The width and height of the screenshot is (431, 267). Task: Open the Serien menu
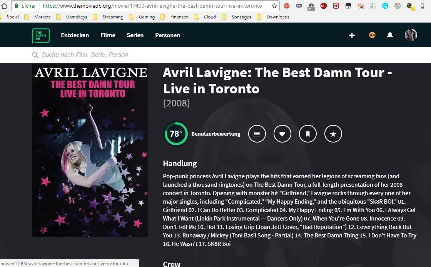135,35
